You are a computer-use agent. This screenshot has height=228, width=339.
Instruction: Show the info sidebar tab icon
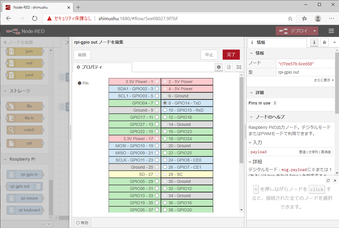(314, 42)
